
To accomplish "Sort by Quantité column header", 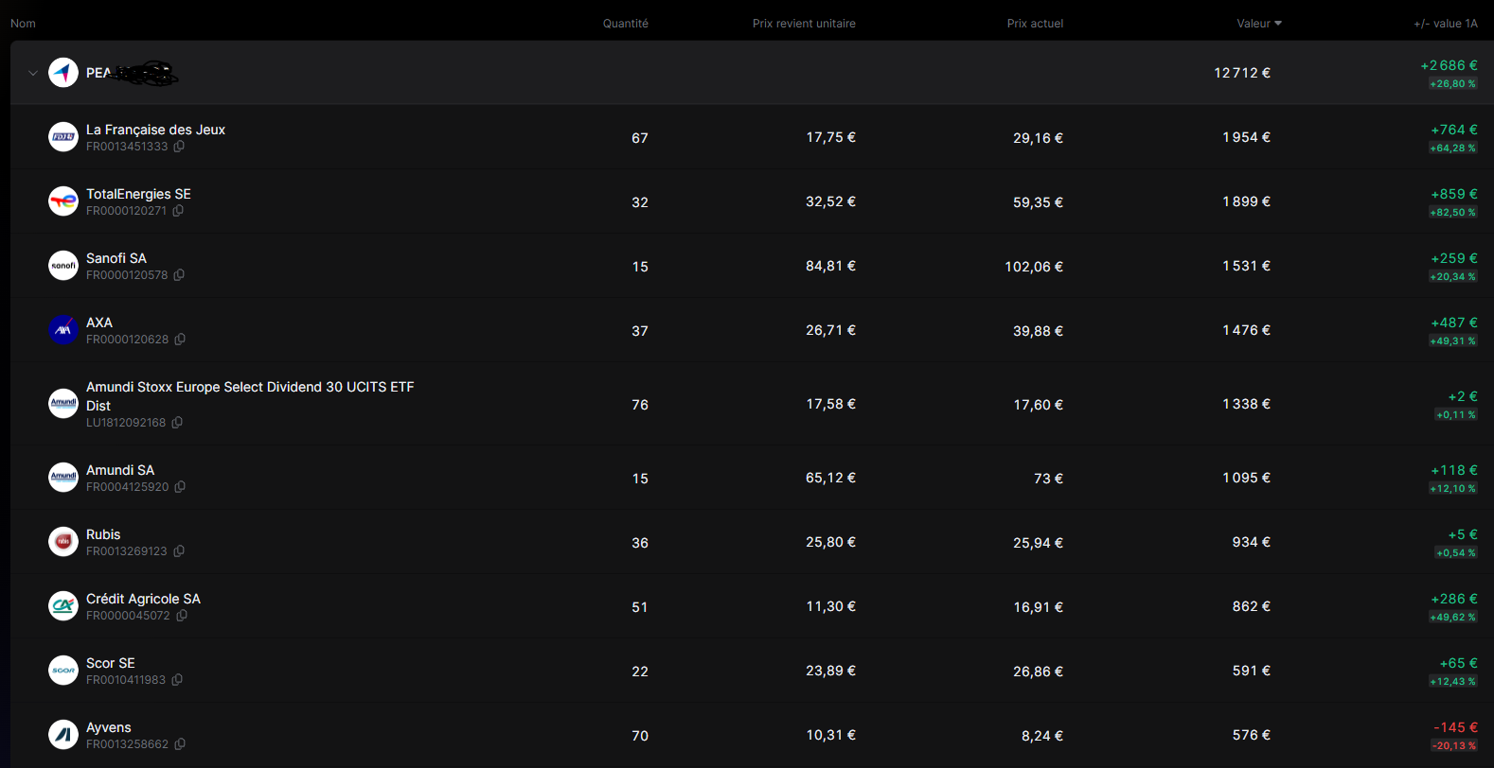I will [626, 24].
